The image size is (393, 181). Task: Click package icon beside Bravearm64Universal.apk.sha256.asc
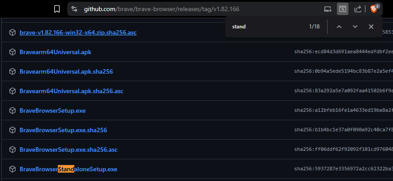point(12,91)
